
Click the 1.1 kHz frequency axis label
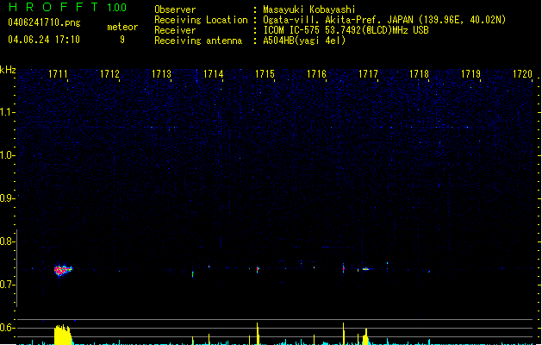pyautogui.click(x=7, y=112)
